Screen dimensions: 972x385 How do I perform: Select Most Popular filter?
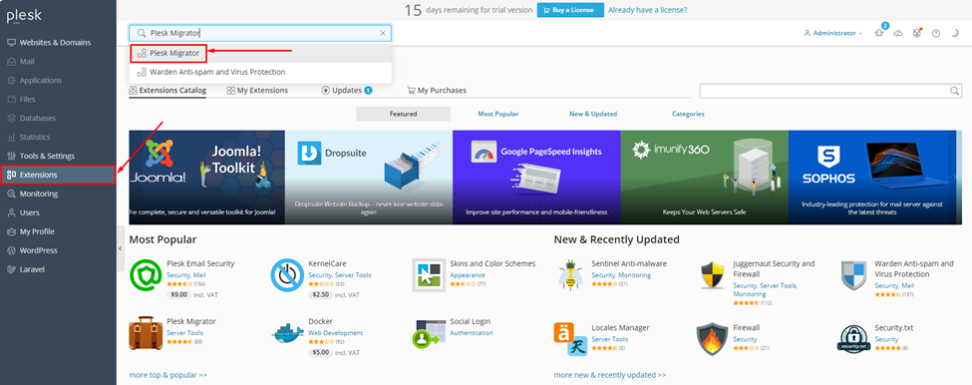coord(497,114)
